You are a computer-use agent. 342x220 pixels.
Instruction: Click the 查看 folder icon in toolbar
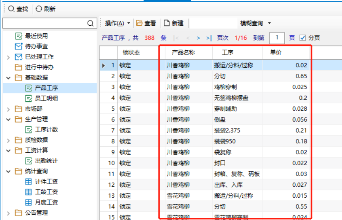coord(139,23)
